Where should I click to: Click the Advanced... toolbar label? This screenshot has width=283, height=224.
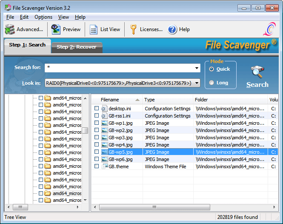(30, 29)
